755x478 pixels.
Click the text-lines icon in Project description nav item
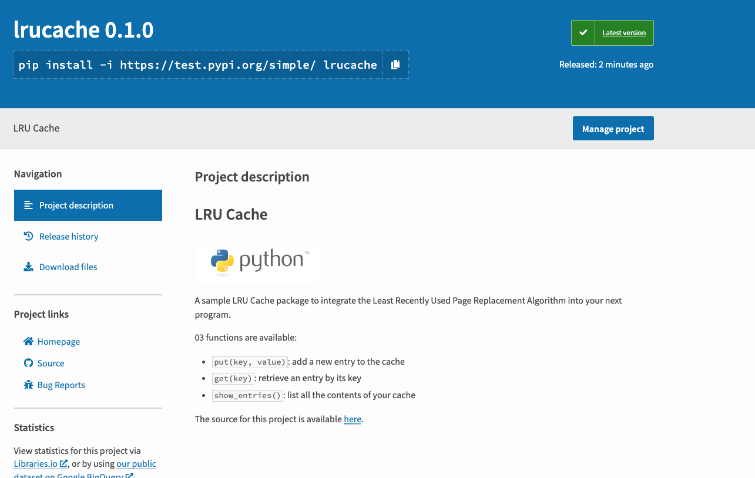click(28, 205)
